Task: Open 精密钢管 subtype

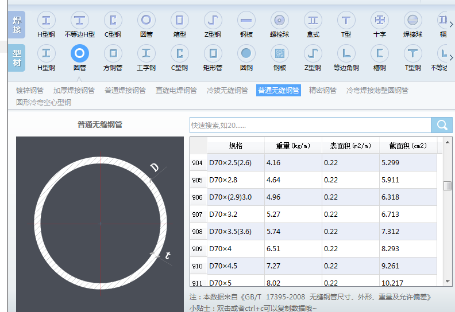Action: point(323,91)
